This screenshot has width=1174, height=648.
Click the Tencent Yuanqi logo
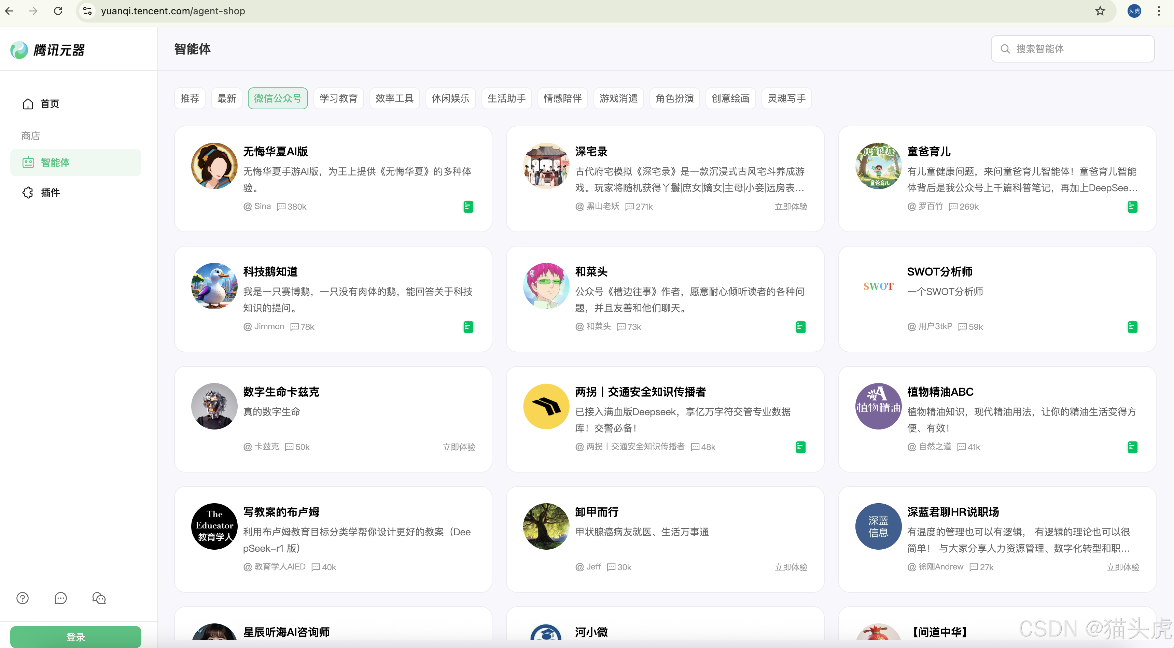point(47,50)
